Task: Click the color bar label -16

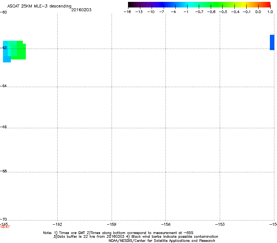Action: pyautogui.click(x=127, y=12)
